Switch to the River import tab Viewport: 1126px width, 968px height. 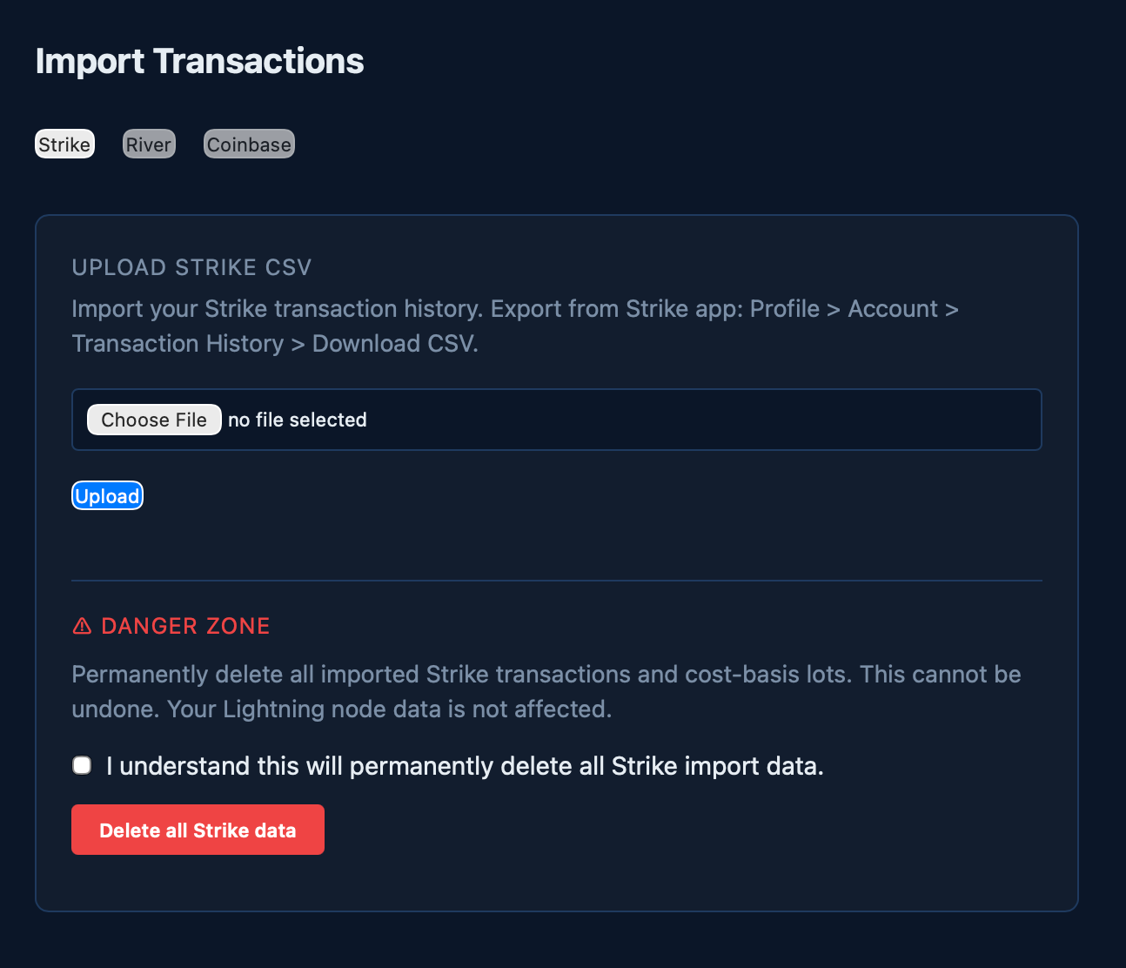point(149,145)
